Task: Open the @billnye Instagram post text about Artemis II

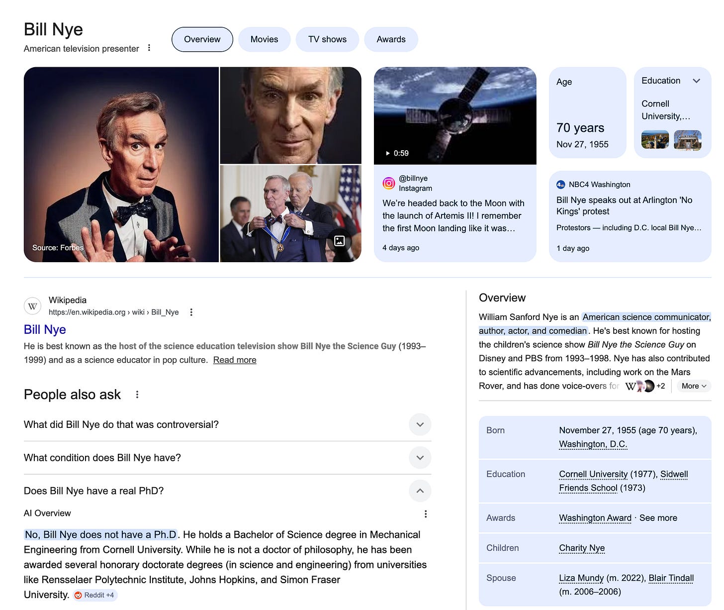Action: point(453,215)
